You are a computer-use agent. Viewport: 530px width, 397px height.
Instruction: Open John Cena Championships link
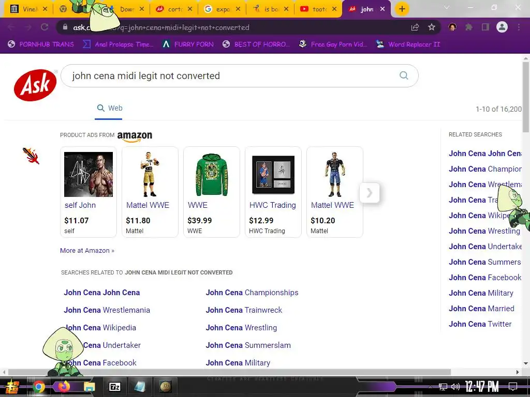pos(252,293)
